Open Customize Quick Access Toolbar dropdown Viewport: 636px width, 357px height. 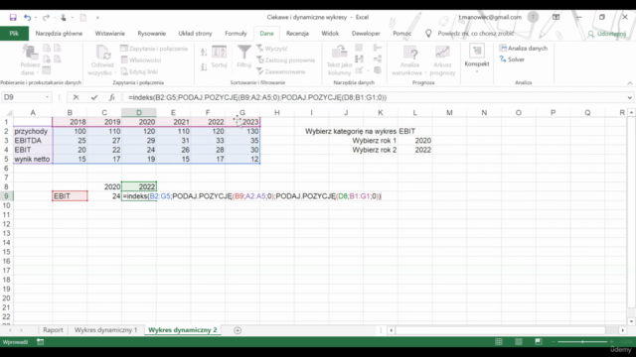pos(97,18)
